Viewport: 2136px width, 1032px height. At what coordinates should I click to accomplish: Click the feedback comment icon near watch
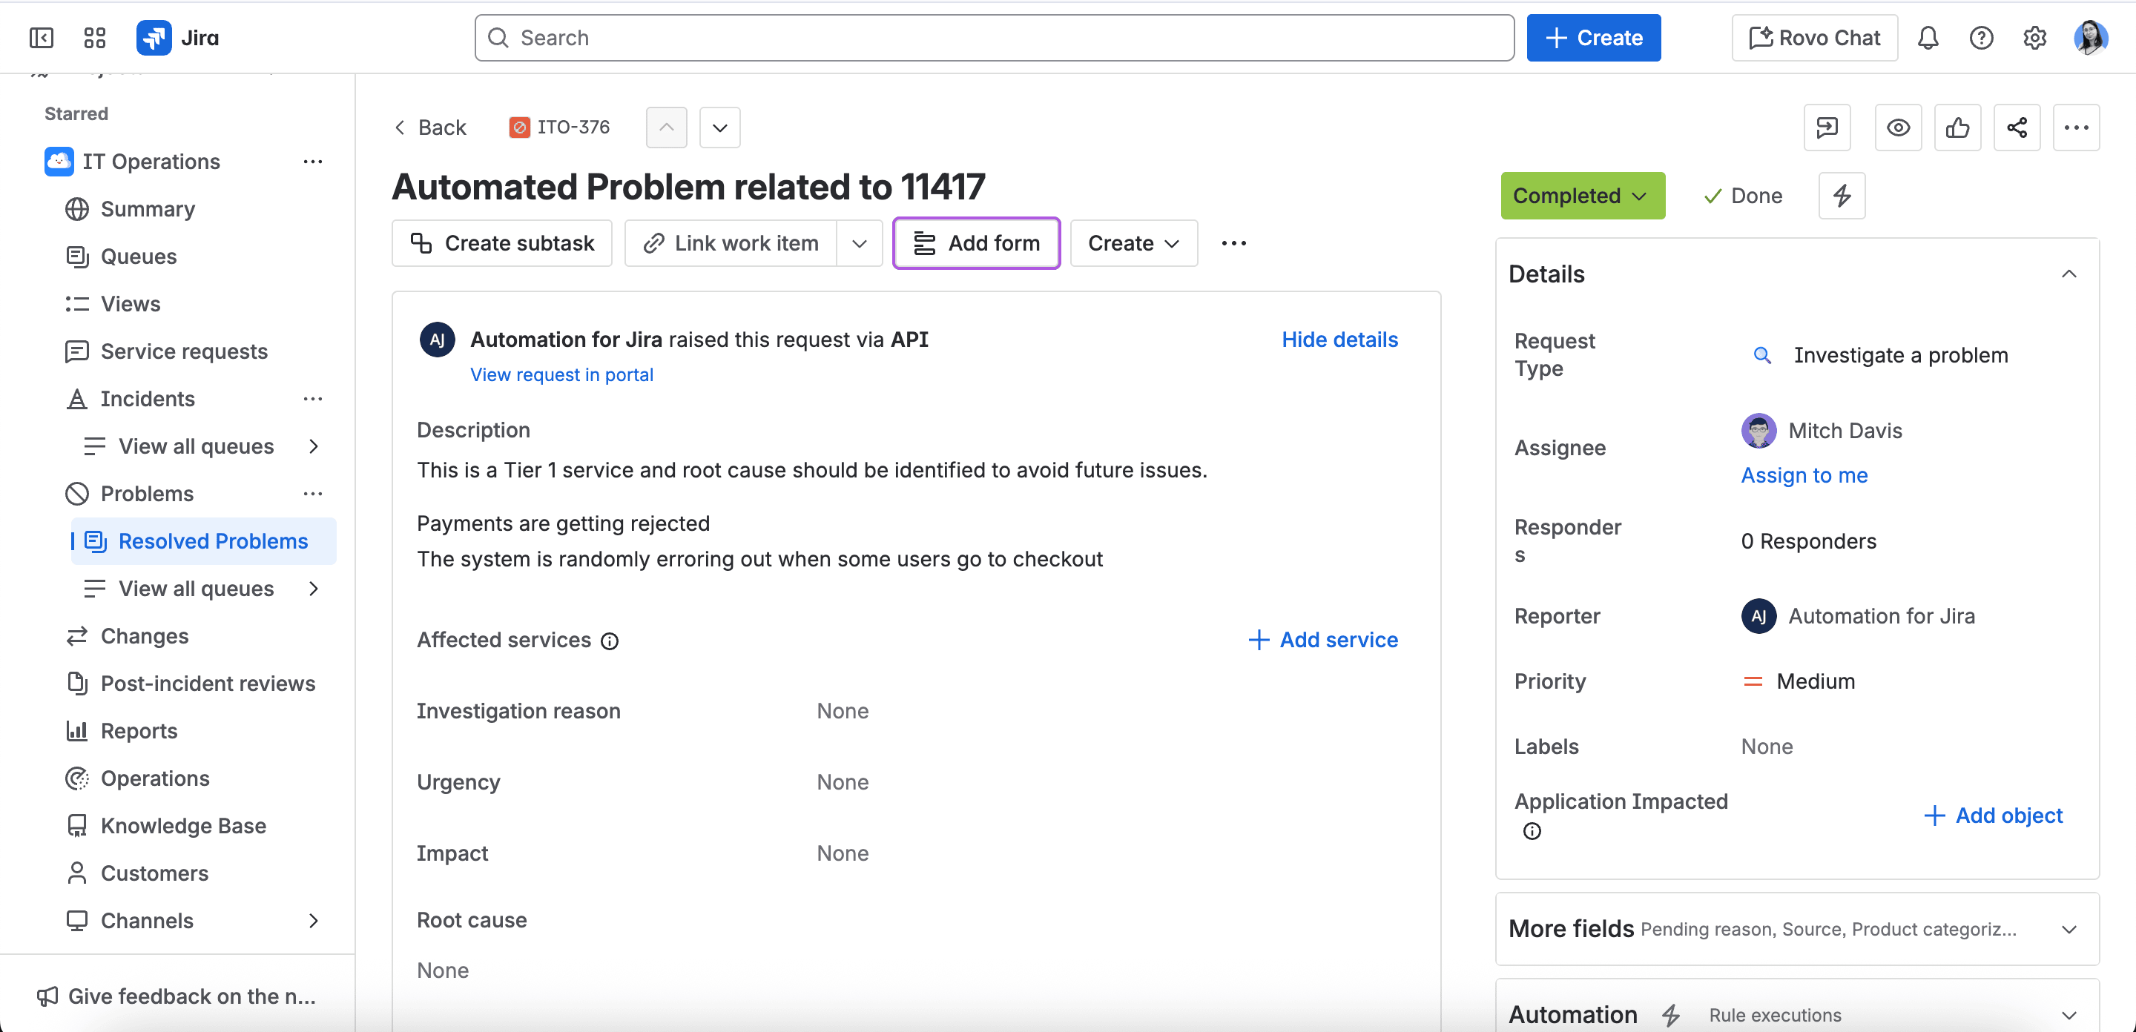pos(1827,128)
